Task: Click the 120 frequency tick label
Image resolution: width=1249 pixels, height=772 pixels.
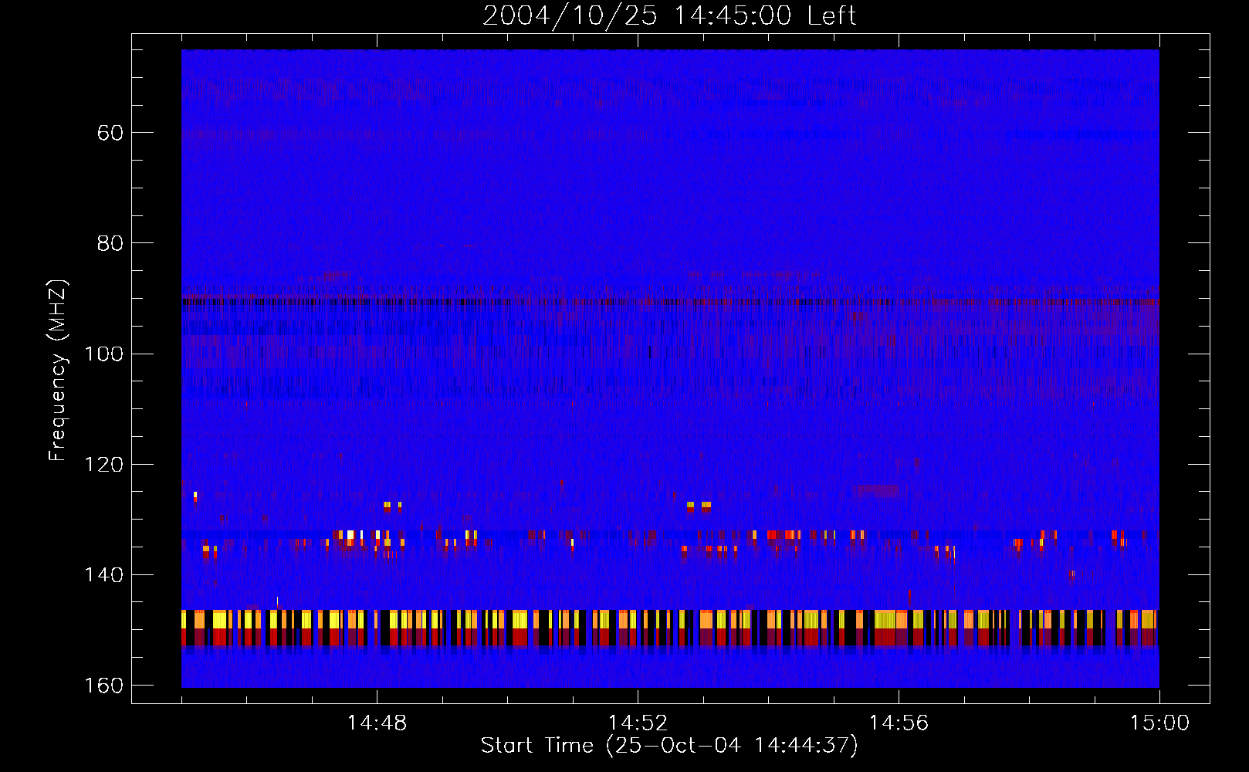Action: tap(103, 465)
